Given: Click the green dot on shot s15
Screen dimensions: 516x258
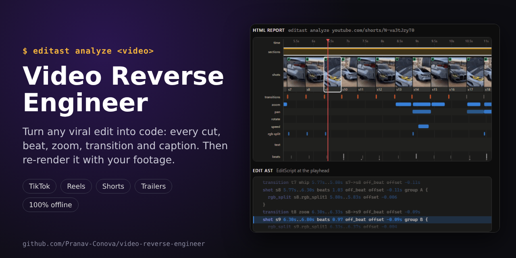Looking at the screenshot, I should pos(433,59).
